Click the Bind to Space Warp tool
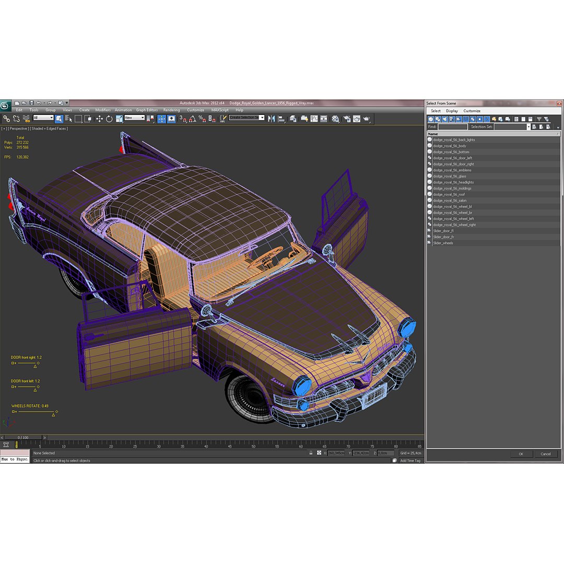564x564 pixels. (26, 119)
